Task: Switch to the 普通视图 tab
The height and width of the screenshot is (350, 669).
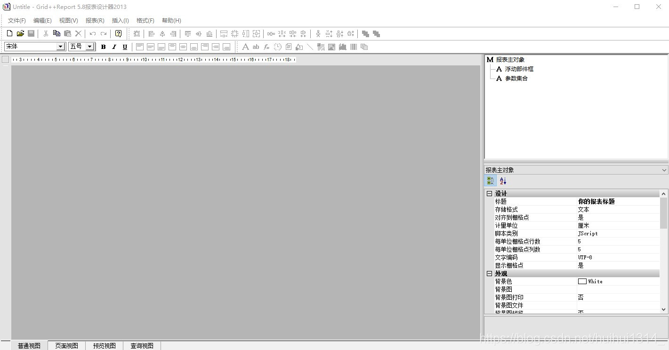Action: (x=29, y=346)
